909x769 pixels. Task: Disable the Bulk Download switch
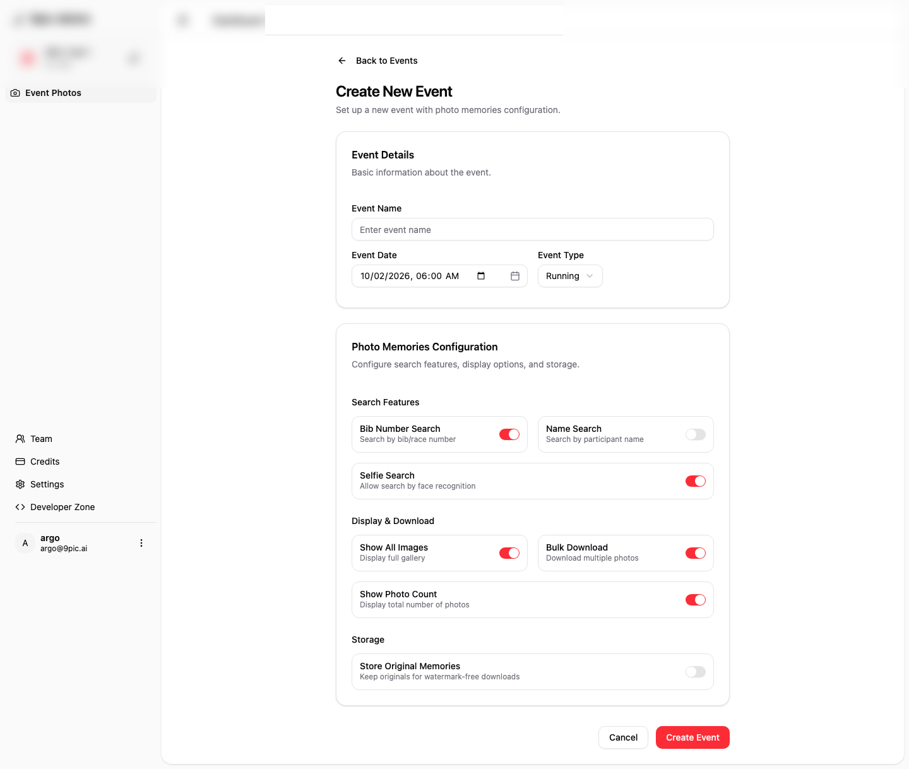[695, 553]
